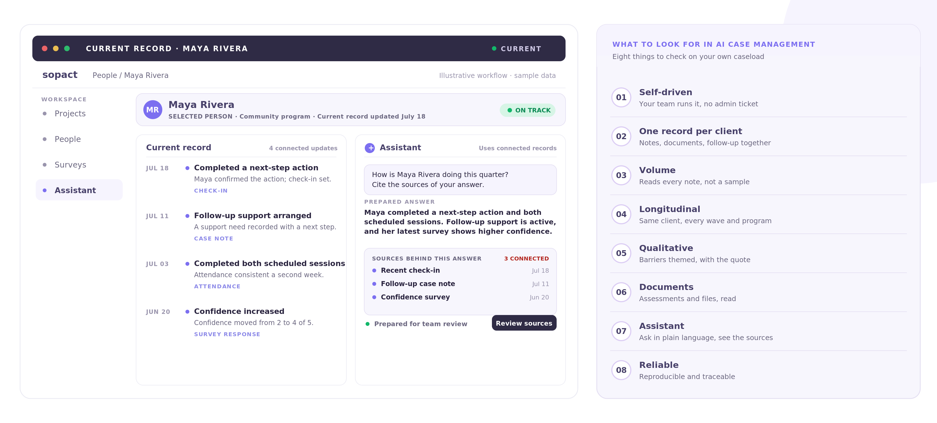Screen dimensions: 937x423
Task: Click the 08 badge beside Reliable
Action: pyautogui.click(x=621, y=370)
